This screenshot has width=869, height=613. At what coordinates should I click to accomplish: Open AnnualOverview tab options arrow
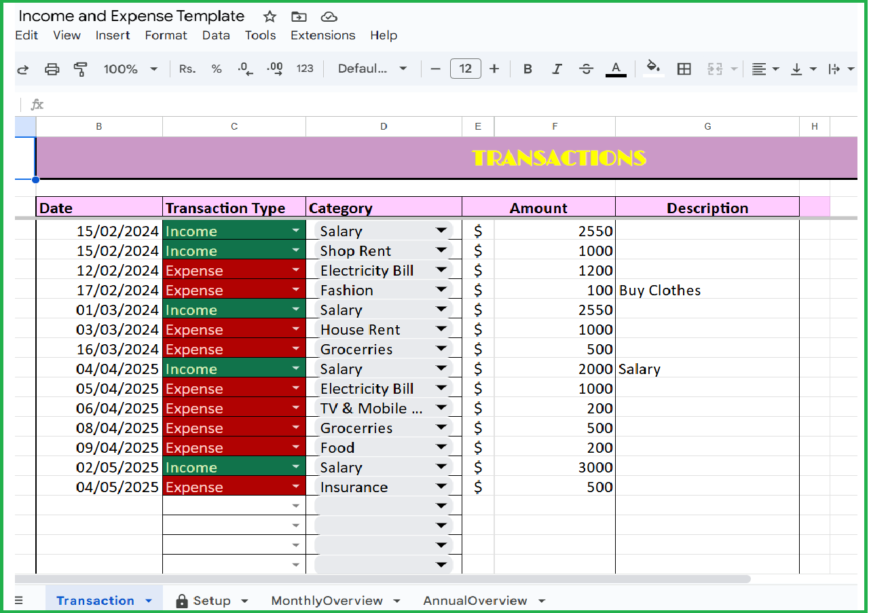[542, 601]
